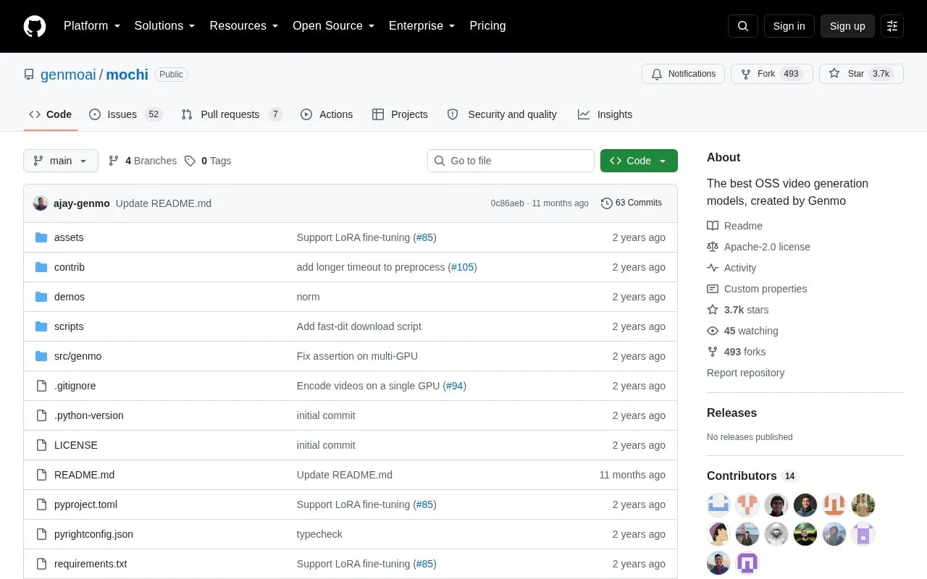Open the pyproject.toml file
Image resolution: width=927 pixels, height=579 pixels.
[x=85, y=504]
